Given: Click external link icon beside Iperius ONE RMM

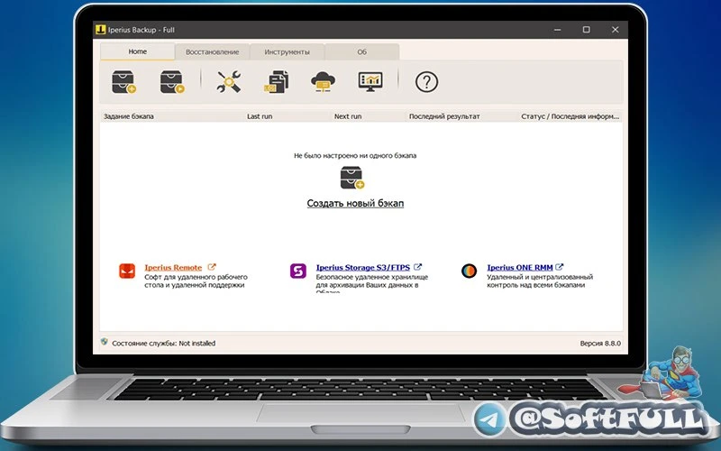Looking at the screenshot, I should (x=559, y=267).
